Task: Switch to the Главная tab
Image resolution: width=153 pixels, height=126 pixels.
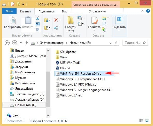Action: (26, 11)
